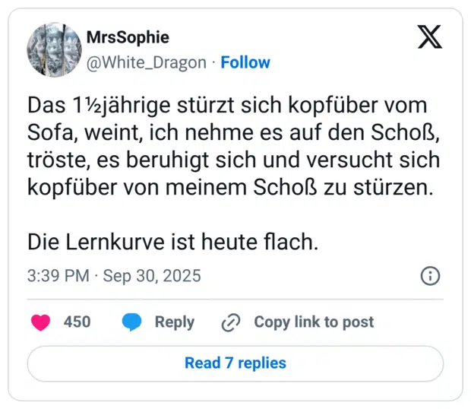
Task: Click the line "Die Lernkurve ist heute flach."
Action: coord(171,242)
